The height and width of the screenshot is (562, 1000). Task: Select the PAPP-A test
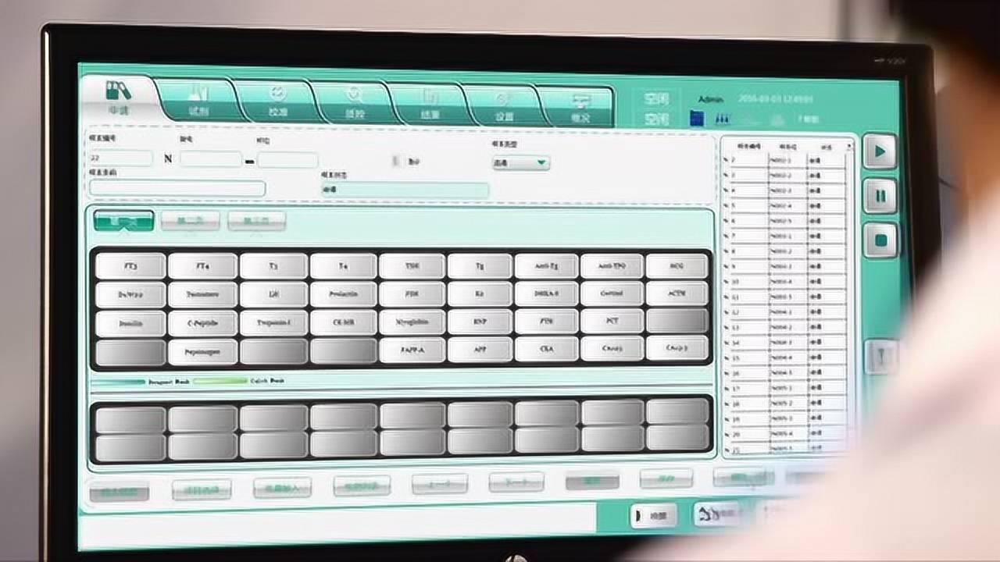tap(412, 350)
